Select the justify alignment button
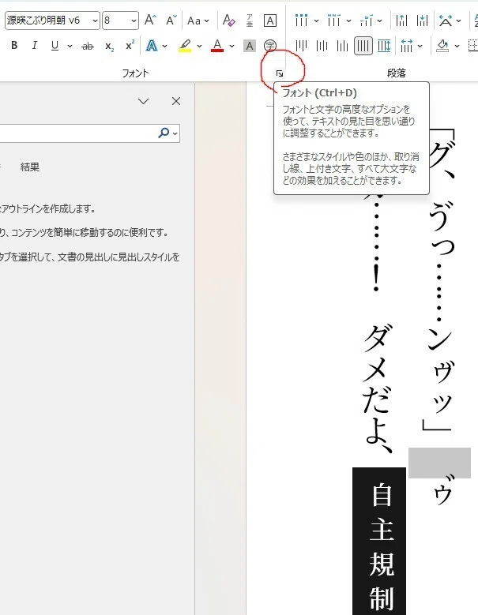The height and width of the screenshot is (615, 478). pos(363,47)
